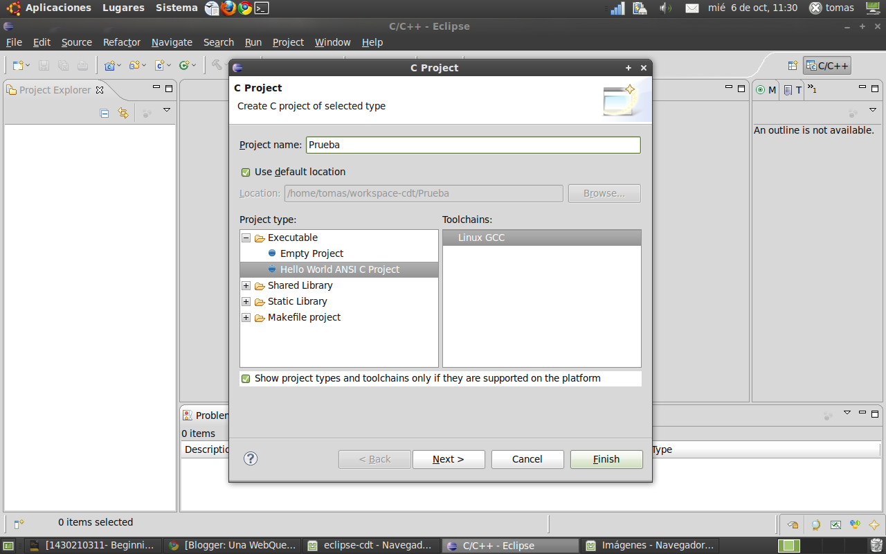Viewport: 886px width, 554px height.
Task: Click the show desktop icon at bottom-left
Action: (9, 545)
